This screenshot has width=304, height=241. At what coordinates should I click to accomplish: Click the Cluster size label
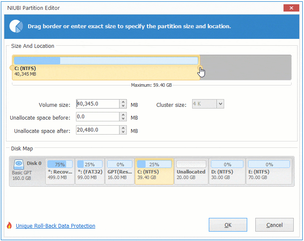pos(171,105)
